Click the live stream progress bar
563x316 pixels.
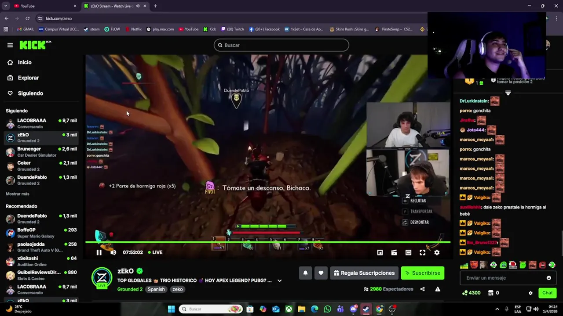[x=268, y=242]
